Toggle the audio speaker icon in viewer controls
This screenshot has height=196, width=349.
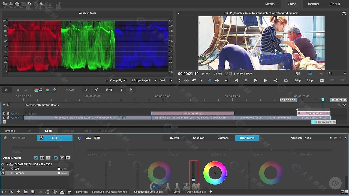pos(209,80)
